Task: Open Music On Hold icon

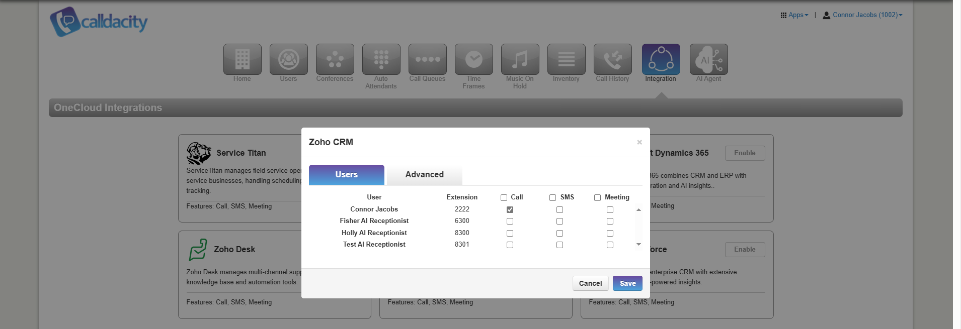Action: (520, 59)
